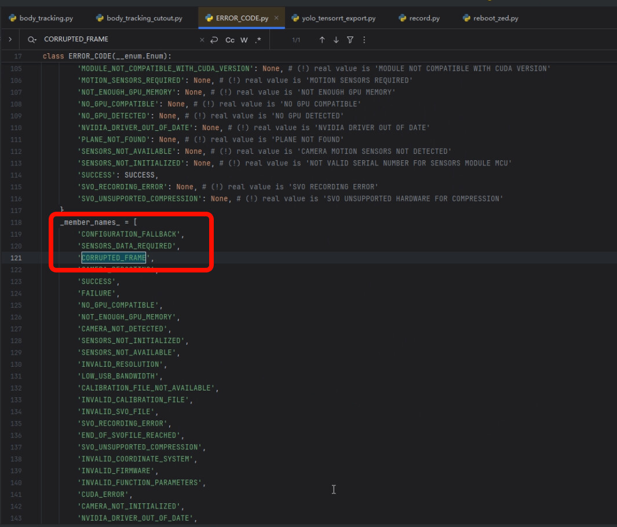Image resolution: width=617 pixels, height=527 pixels.
Task: Enable Regex (.*) search option
Action: 258,40
